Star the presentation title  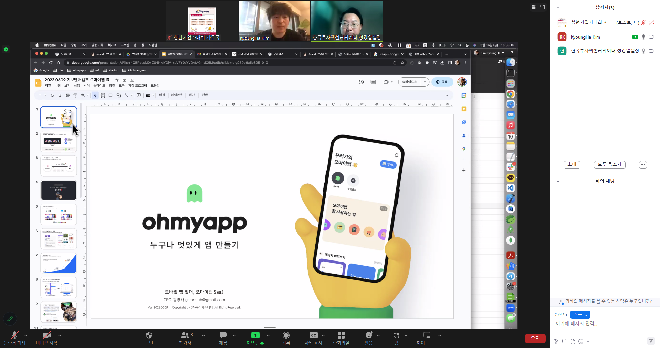coord(117,80)
